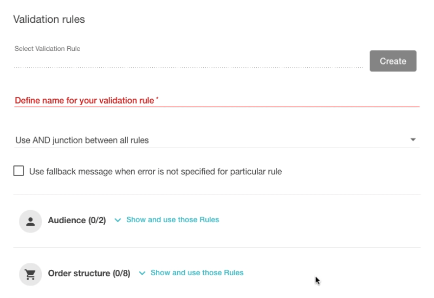Click the 'Select Validation Rule' label

tap(47, 49)
